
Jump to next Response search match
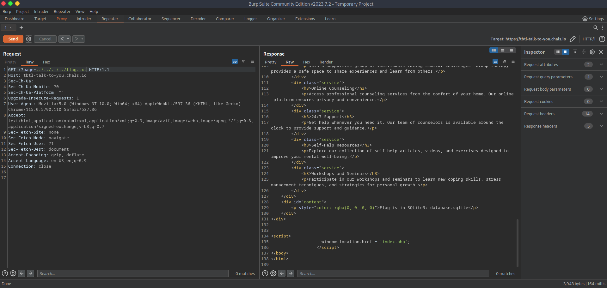tap(291, 273)
